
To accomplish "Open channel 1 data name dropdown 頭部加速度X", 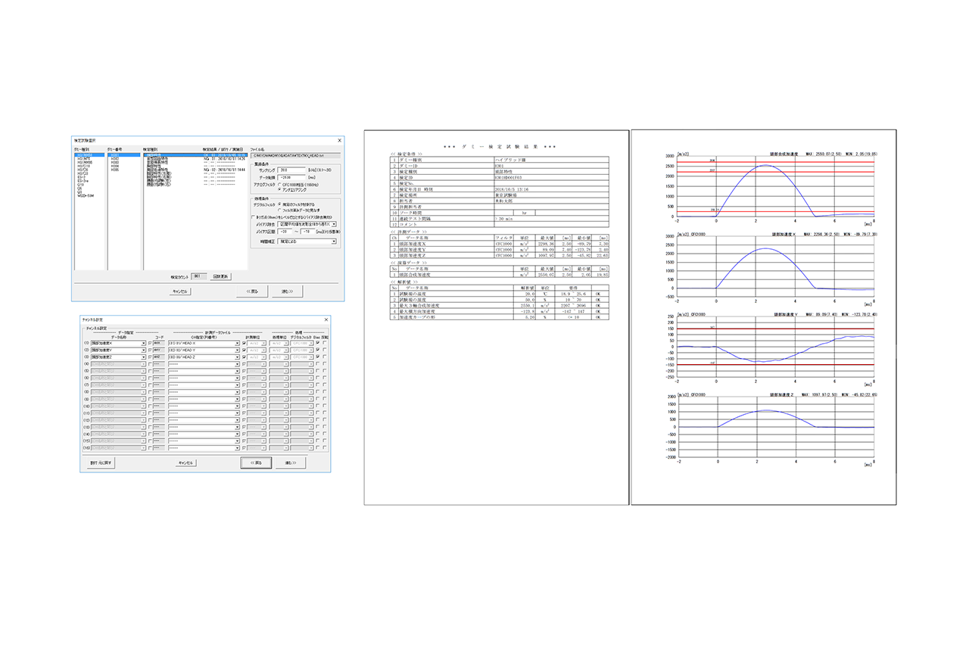I will pyautogui.click(x=118, y=343).
